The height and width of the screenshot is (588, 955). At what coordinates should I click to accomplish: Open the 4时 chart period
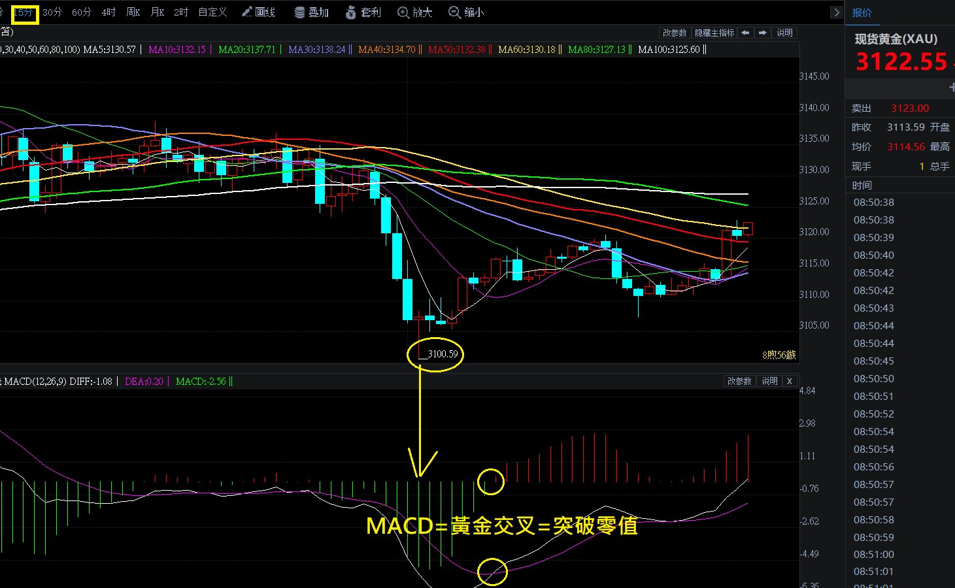(109, 12)
